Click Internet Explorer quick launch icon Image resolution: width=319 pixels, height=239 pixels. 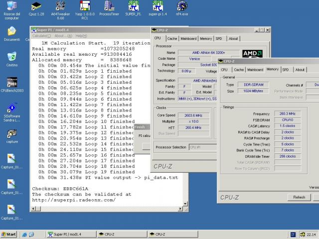24,235
